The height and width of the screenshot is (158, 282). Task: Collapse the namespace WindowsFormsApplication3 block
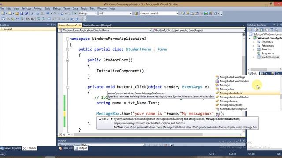tap(67, 39)
